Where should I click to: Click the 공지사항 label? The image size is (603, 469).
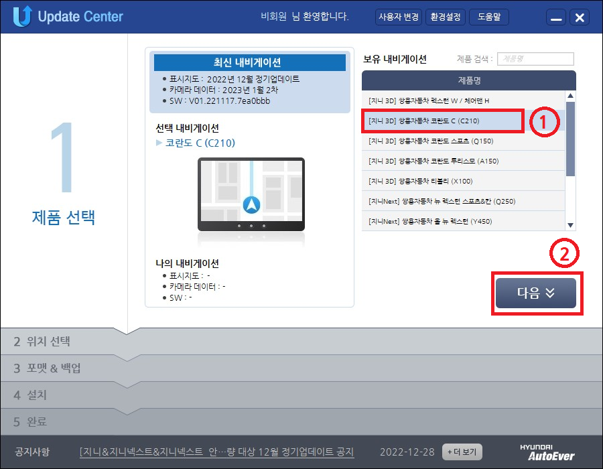coord(32,452)
